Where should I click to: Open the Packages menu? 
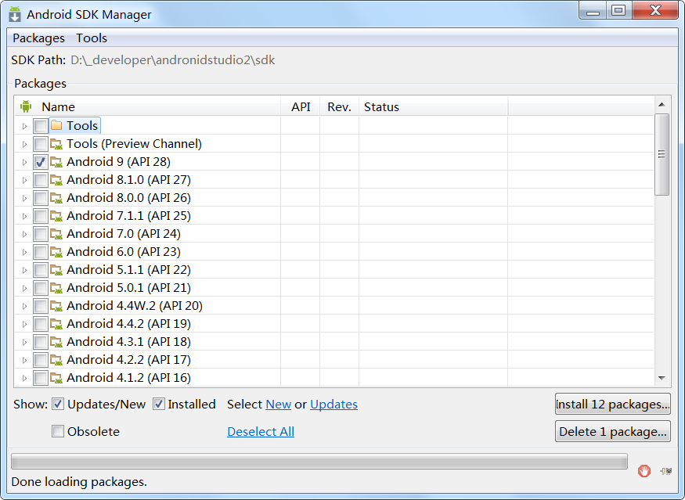pos(38,38)
